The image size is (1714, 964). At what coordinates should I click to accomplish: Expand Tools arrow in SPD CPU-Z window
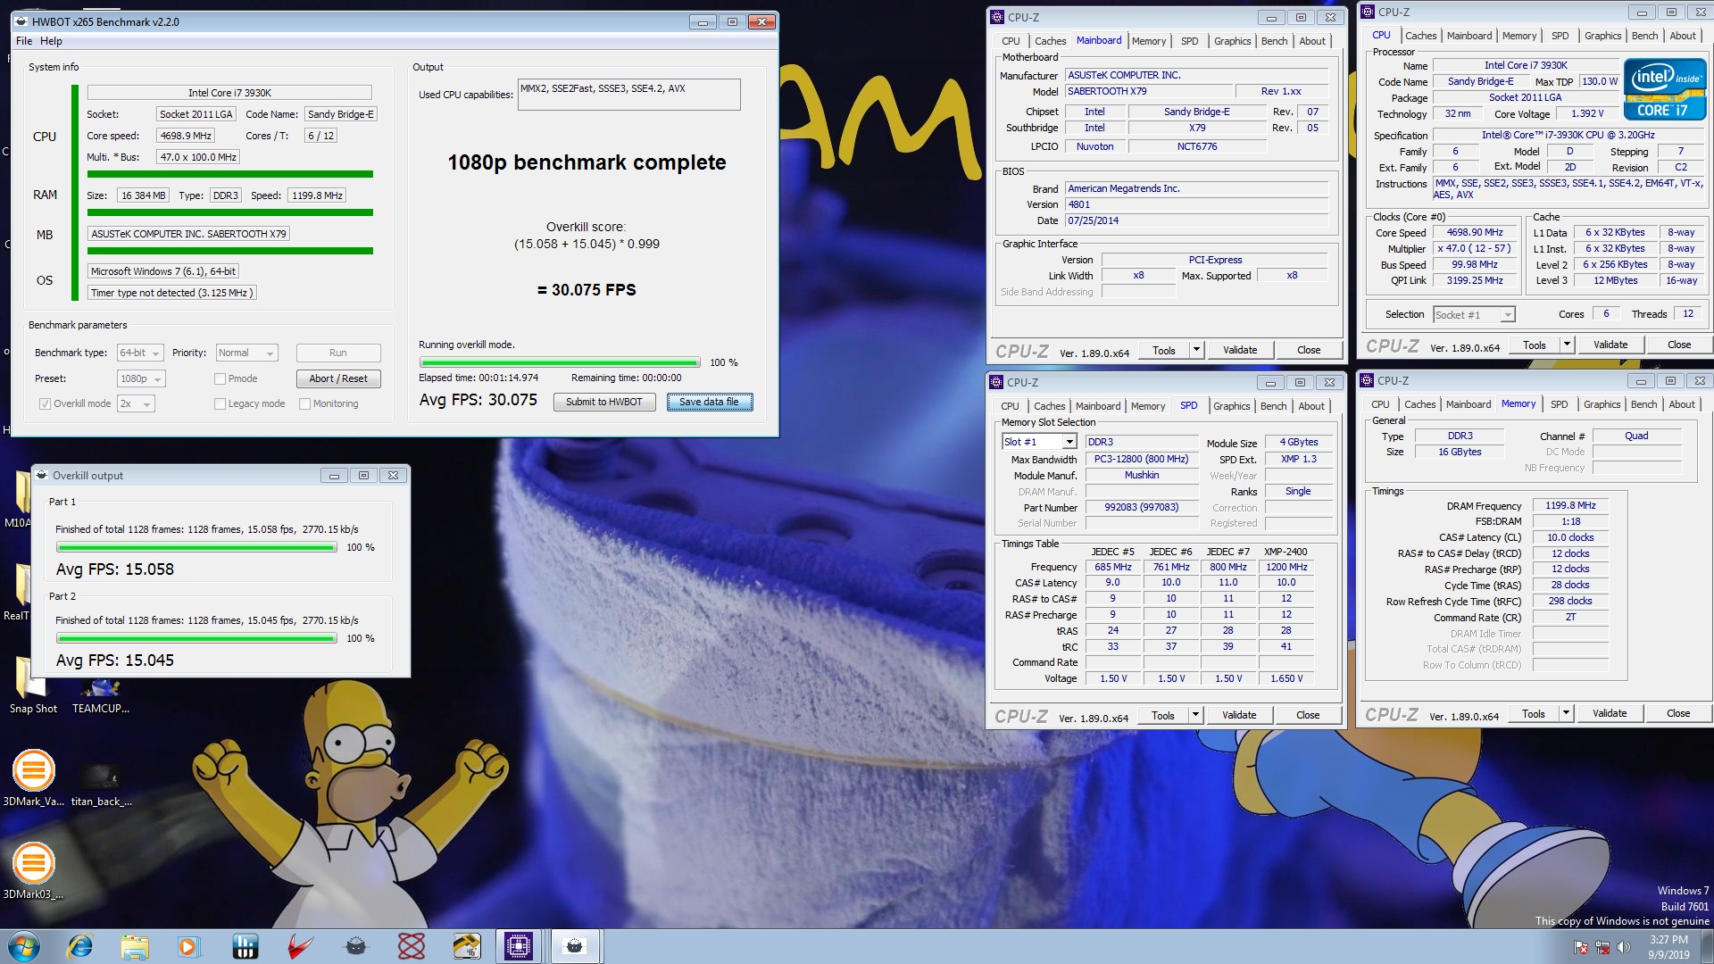[1195, 715]
